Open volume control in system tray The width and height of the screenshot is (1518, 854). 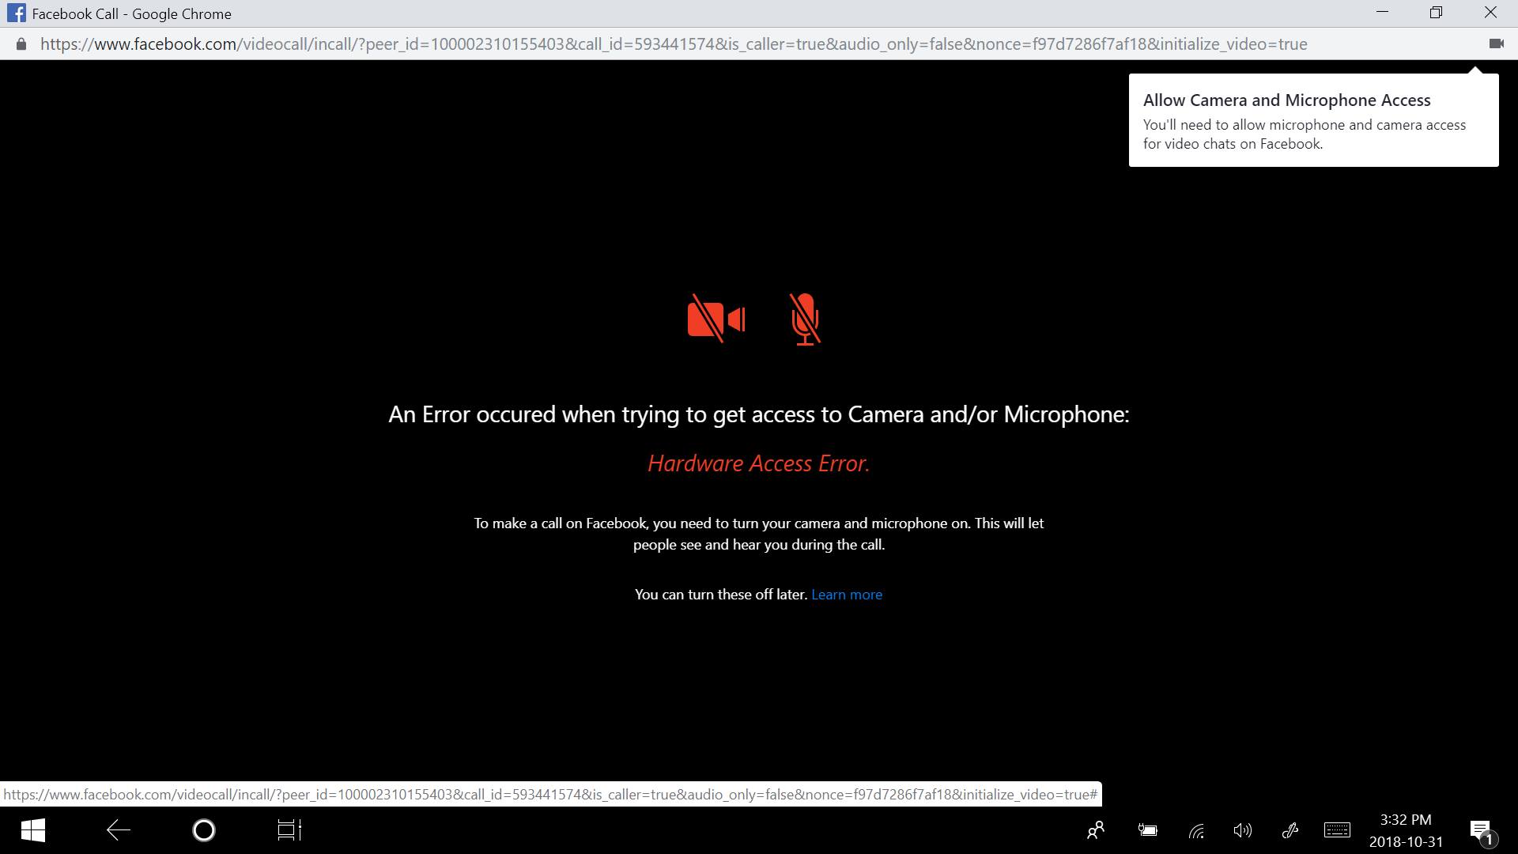1243,830
